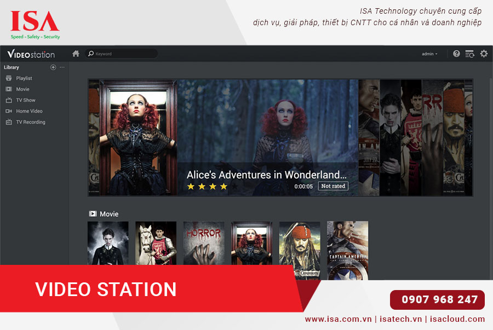Open the pirate movie thumbnail in Movie row
This screenshot has height=330, width=493.
(300, 251)
